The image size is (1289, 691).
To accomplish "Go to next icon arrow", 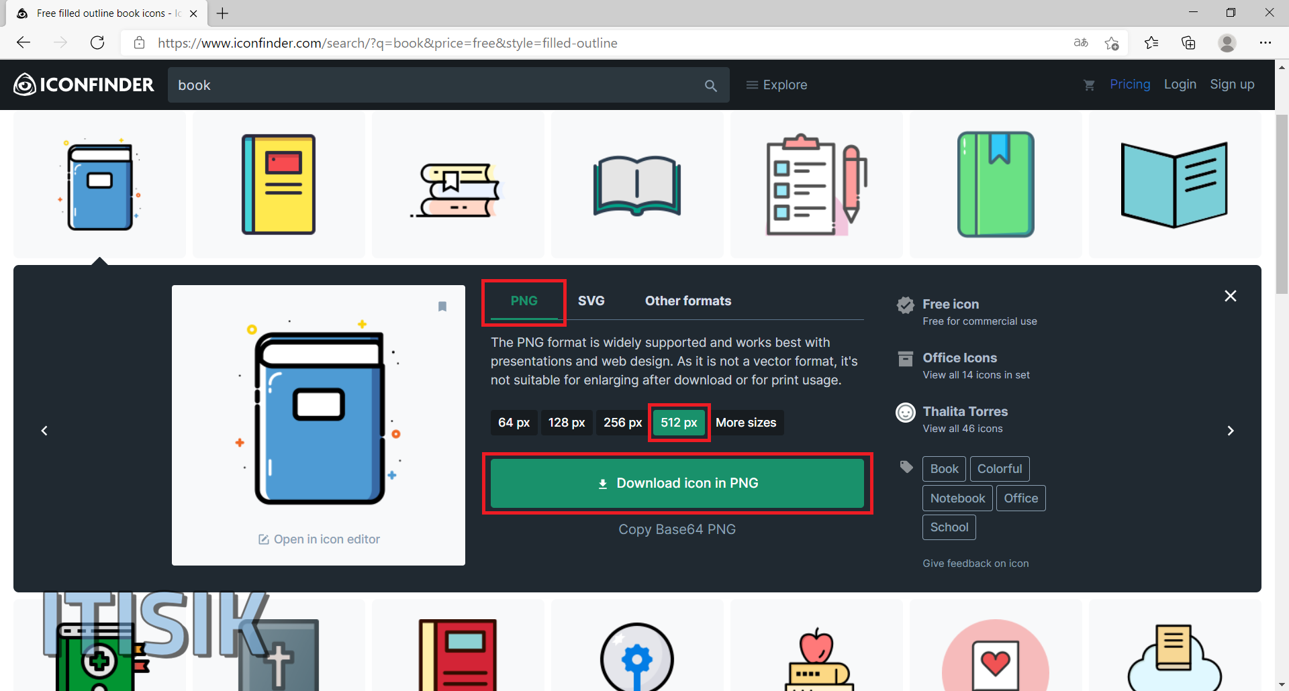I will coord(1231,431).
